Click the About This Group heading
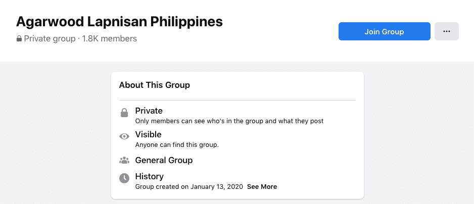Image resolution: width=474 pixels, height=204 pixels. (155, 85)
